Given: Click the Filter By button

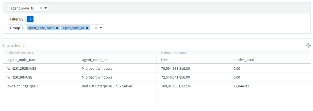Looking at the screenshot, I should (x=17, y=19).
